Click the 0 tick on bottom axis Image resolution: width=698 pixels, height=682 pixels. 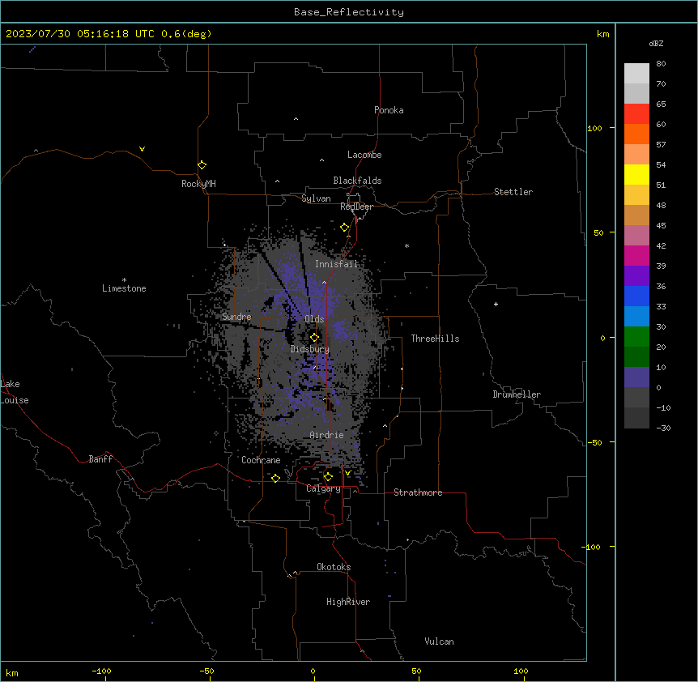coord(313,671)
